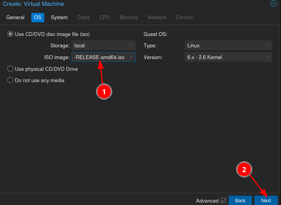Image resolution: width=281 pixels, height=205 pixels.
Task: Select Do not use any media
Action: 10,80
